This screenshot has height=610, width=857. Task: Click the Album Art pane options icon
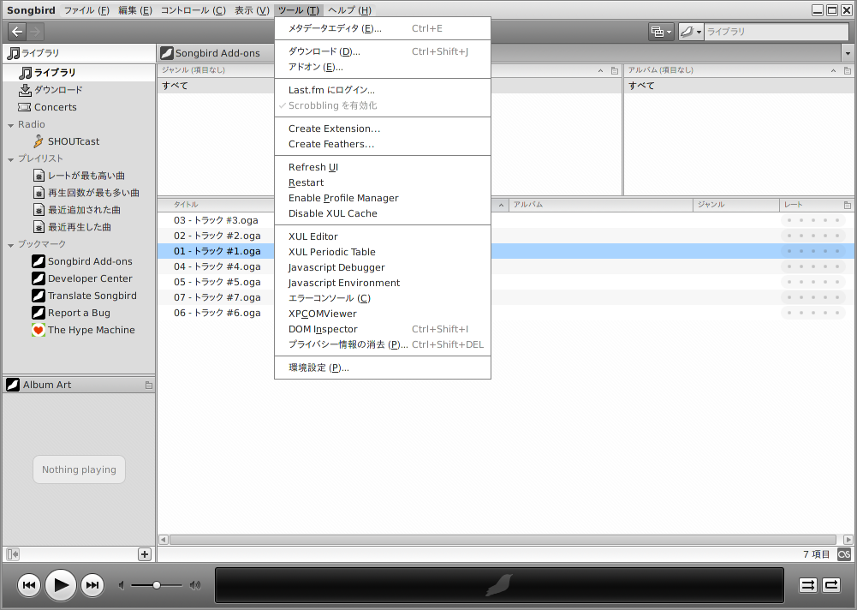tap(149, 386)
